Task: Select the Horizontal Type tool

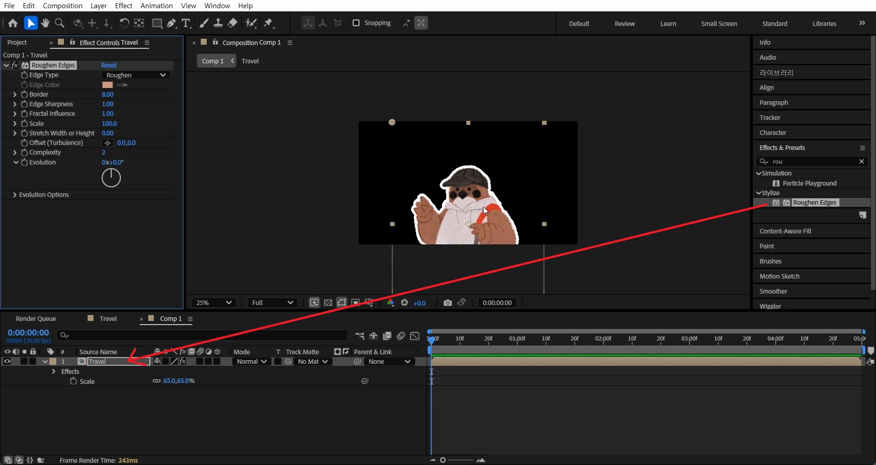Action: [186, 23]
